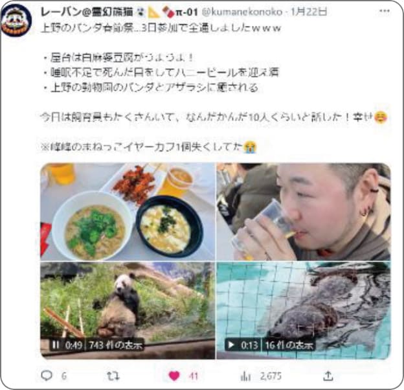This screenshot has width=404, height=390.
Task: Click the 743 views label on panda video
Action: 116,345
